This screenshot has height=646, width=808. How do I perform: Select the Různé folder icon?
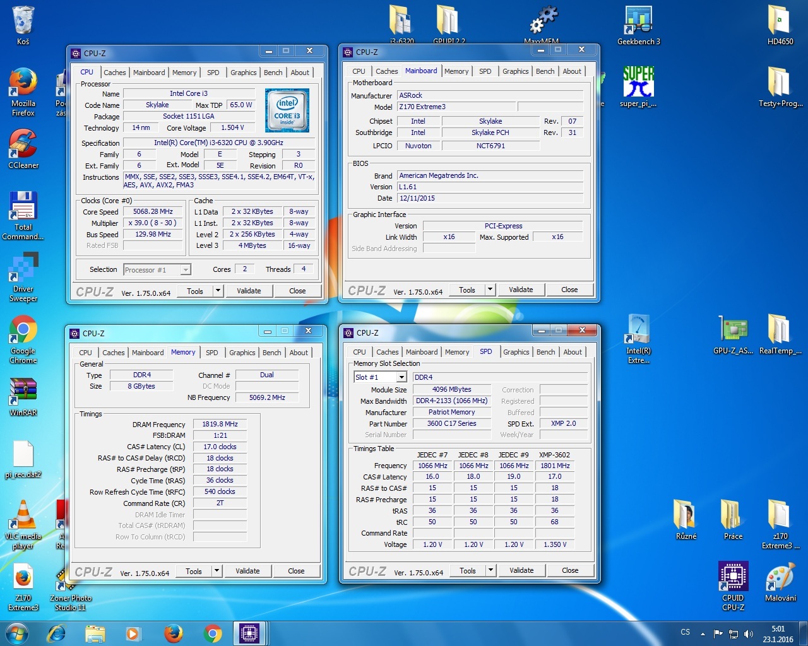point(686,520)
